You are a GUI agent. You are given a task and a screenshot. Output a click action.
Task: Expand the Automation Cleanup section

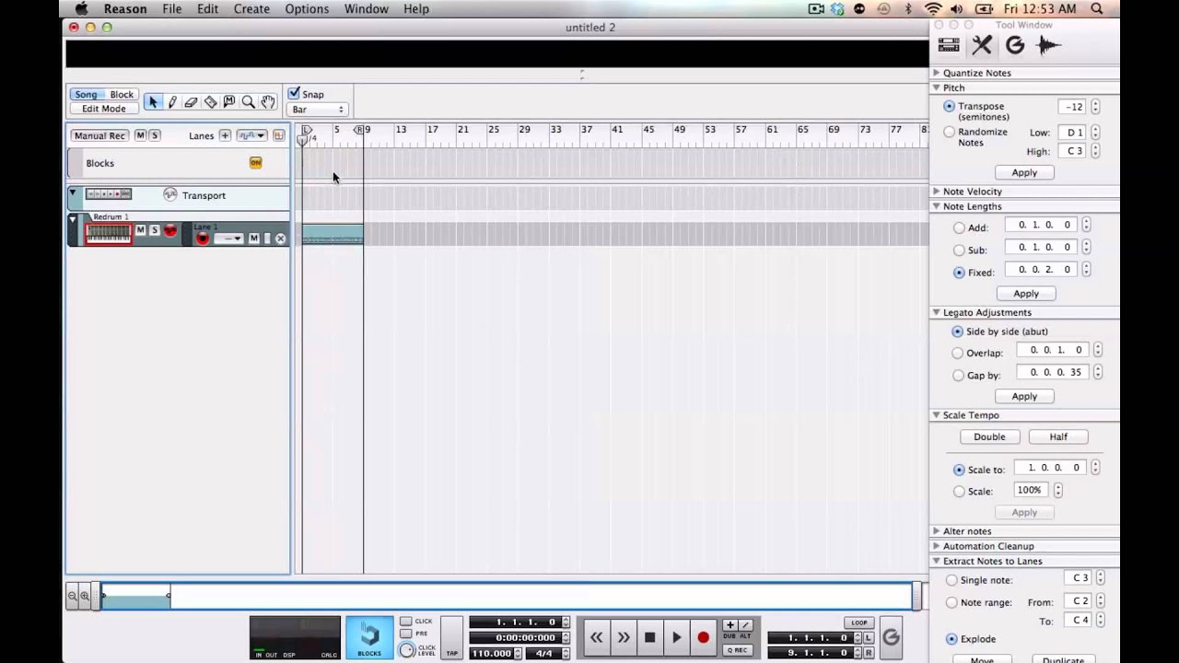point(936,546)
